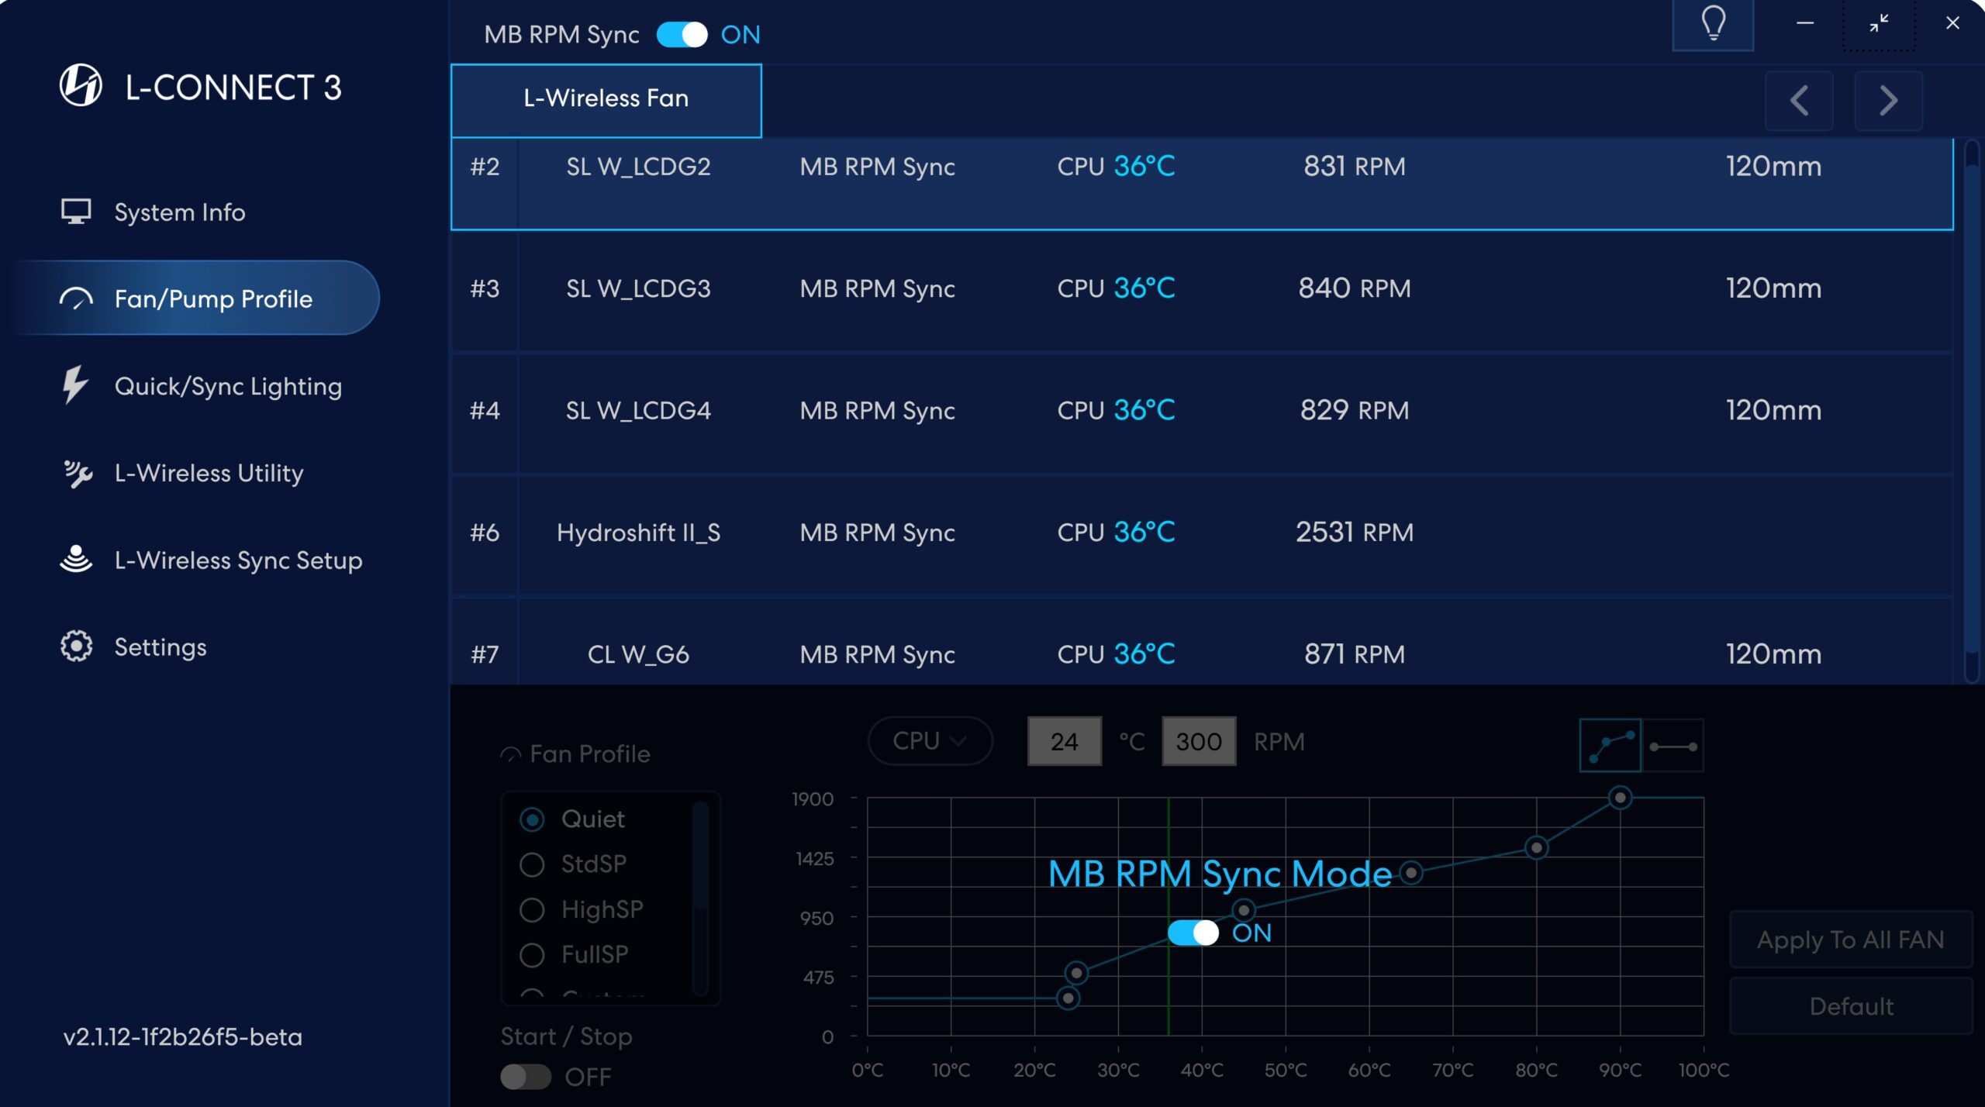Click the Default button

coord(1850,1006)
